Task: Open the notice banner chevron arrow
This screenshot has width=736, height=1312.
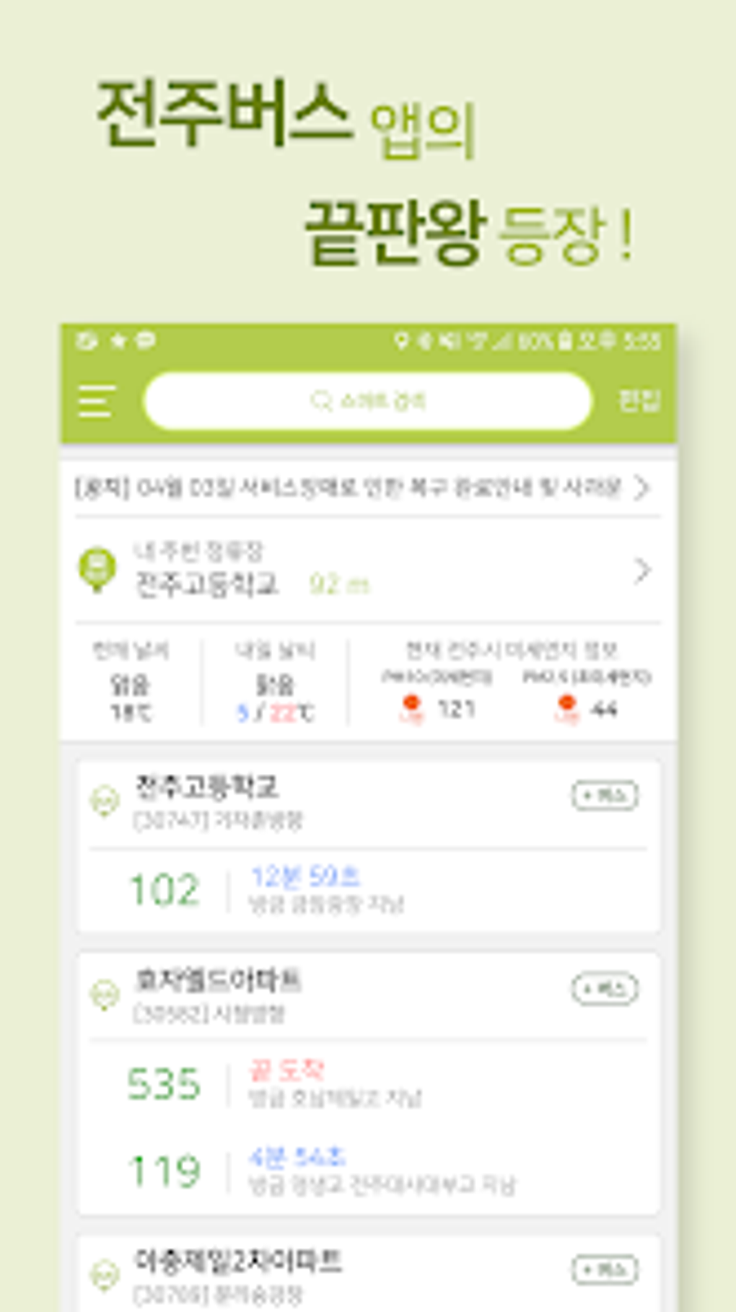Action: point(641,488)
